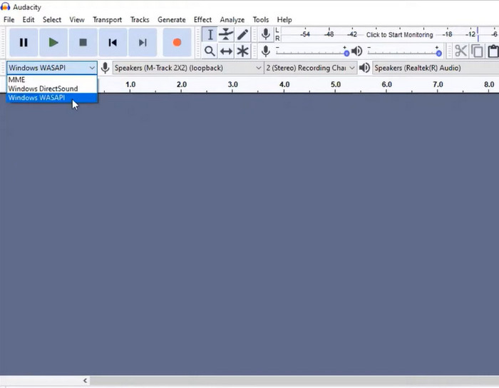Open the Help menu
Image resolution: width=499 pixels, height=388 pixels.
(x=284, y=20)
